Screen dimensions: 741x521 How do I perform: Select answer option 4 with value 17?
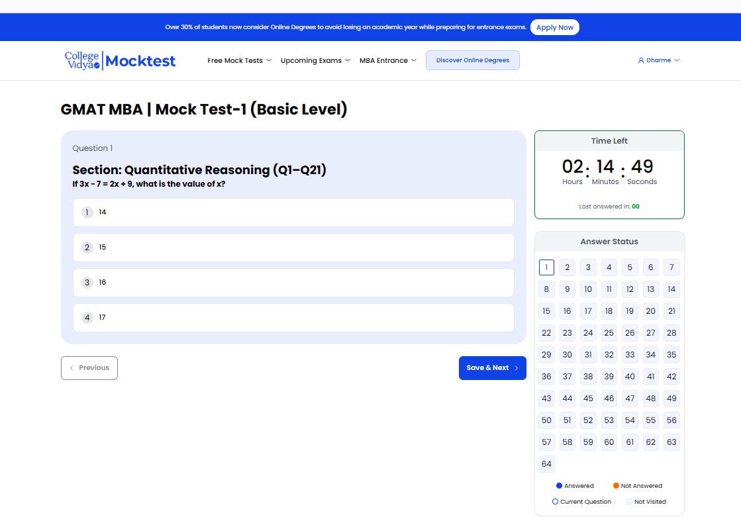coord(293,317)
